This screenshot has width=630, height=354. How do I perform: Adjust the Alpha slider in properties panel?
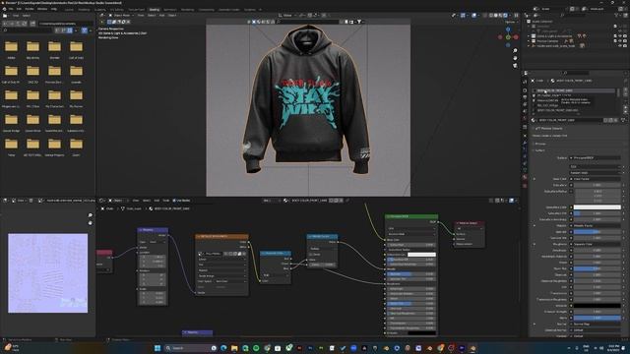point(598,318)
